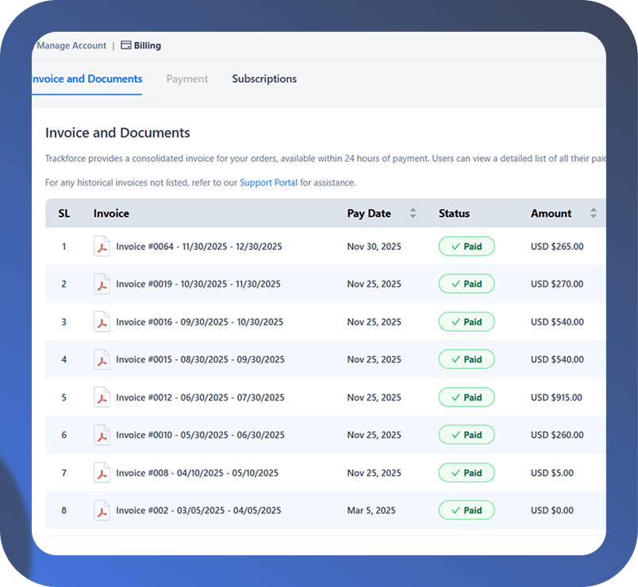This screenshot has height=587, width=638.
Task: Open Invoice #0015 - 08/30/2025 - 09/30/2025
Action: coord(200,359)
